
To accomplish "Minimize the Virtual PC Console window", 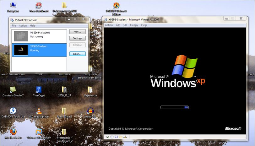I will pyautogui.click(x=69, y=19).
